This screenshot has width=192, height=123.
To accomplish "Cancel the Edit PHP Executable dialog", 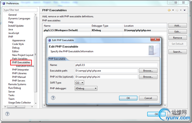I will (x=148, y=98).
